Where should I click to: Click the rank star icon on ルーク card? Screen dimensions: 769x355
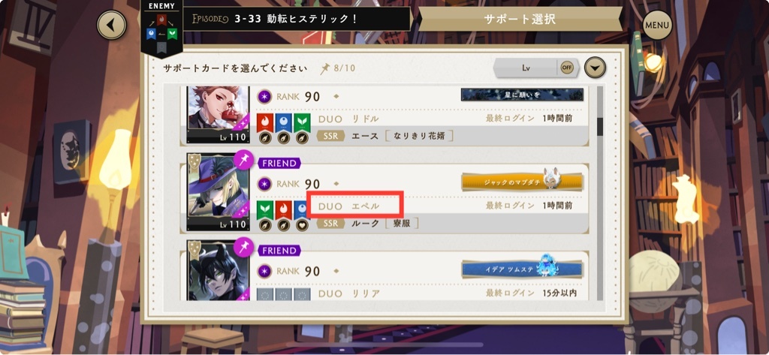click(265, 184)
